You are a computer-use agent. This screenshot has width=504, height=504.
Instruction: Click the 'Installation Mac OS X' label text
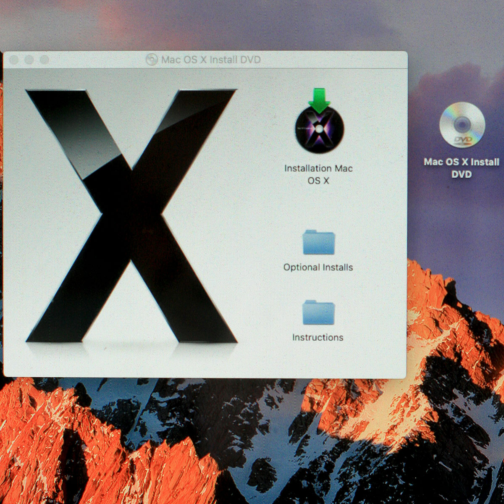pyautogui.click(x=318, y=174)
